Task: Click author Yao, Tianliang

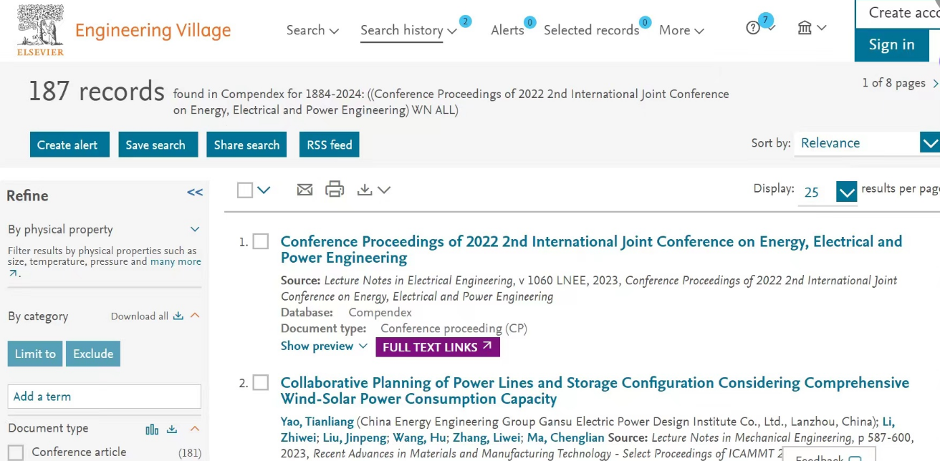Action: [x=317, y=421]
